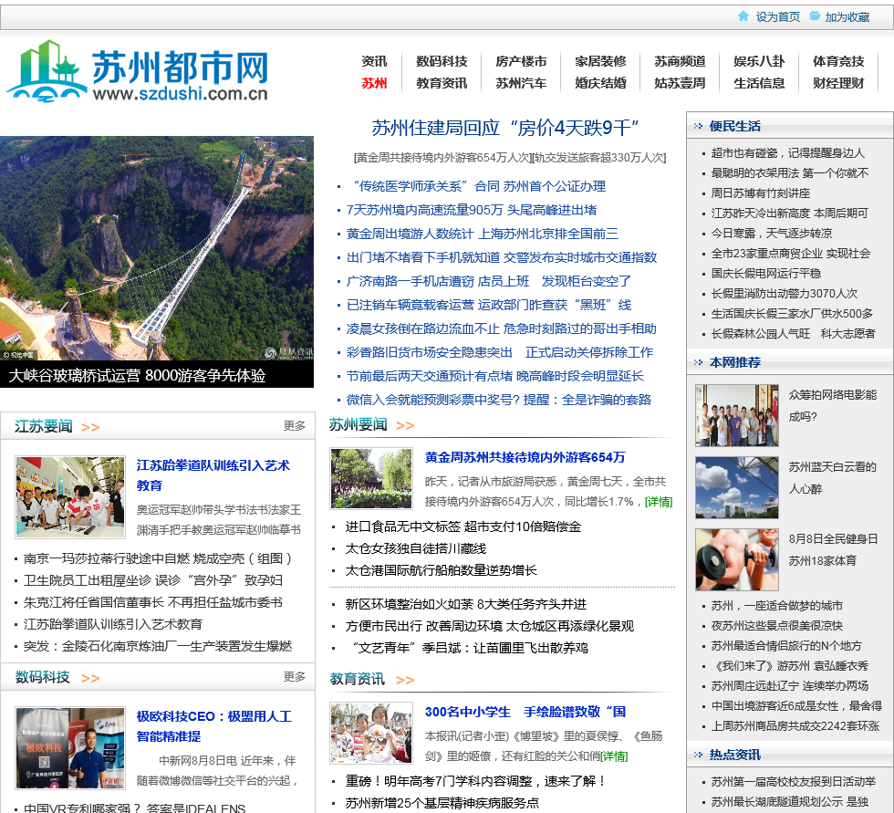The height and width of the screenshot is (813, 894).
Task: Open 南京一玛莎拉蒂行驶途中自燃 article
Action: coord(159,558)
